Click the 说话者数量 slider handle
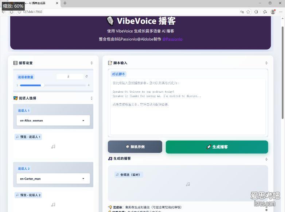 tap(43, 85)
